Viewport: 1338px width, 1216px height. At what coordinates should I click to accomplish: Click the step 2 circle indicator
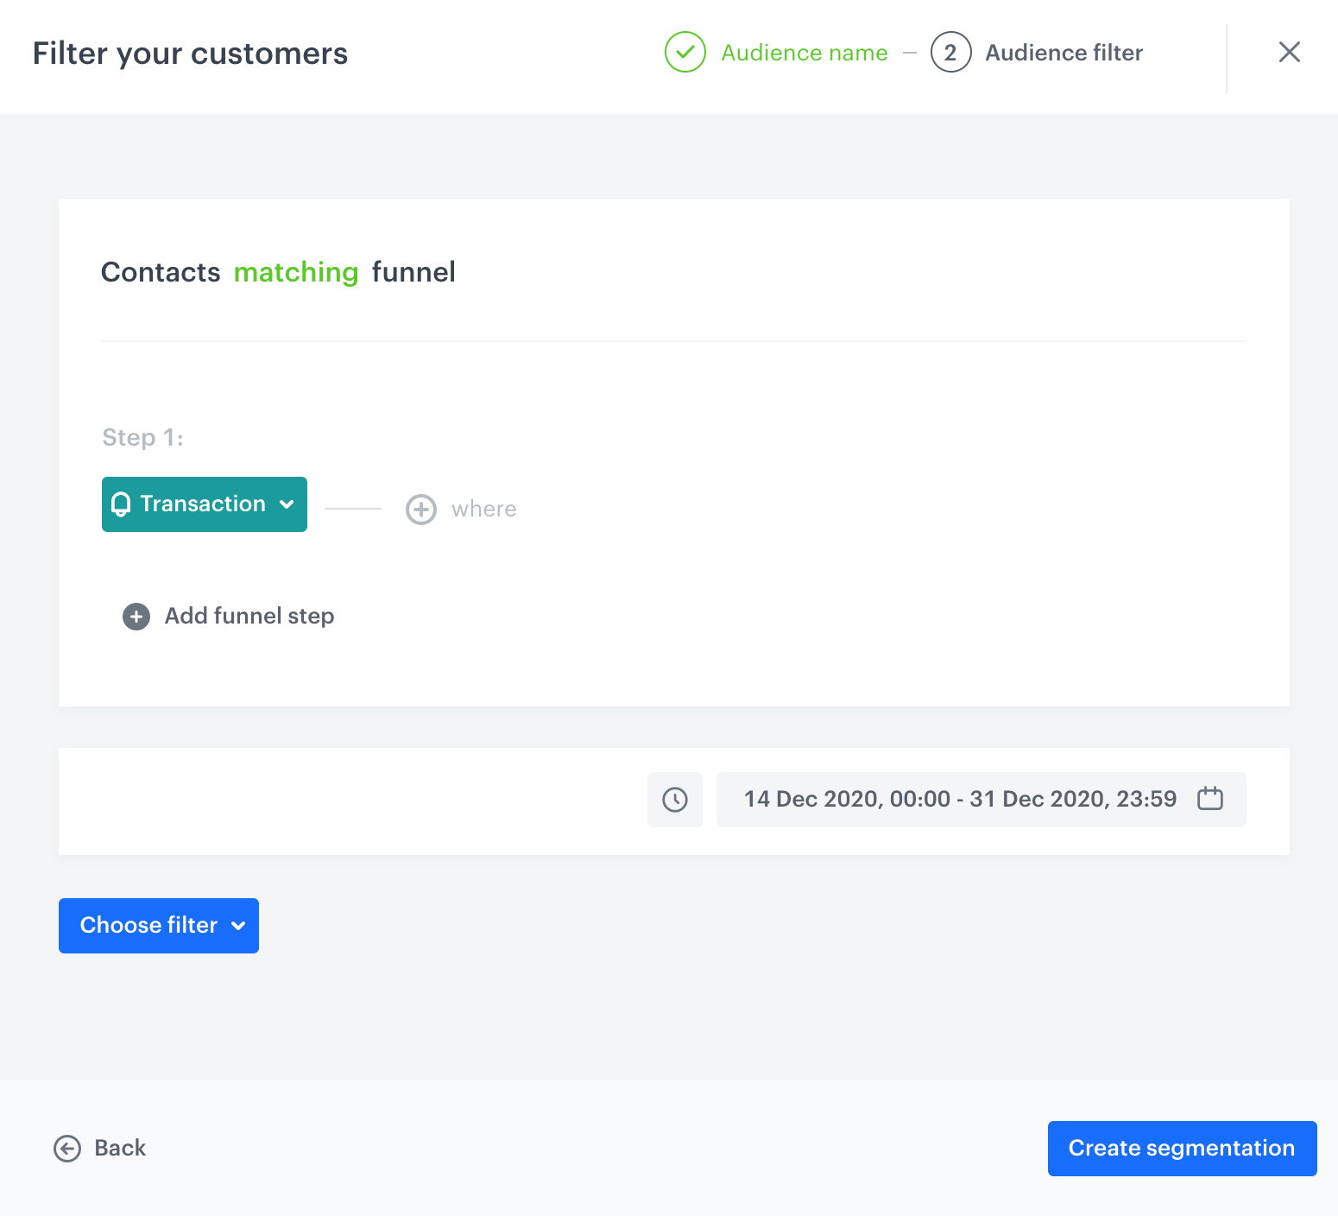click(x=950, y=53)
